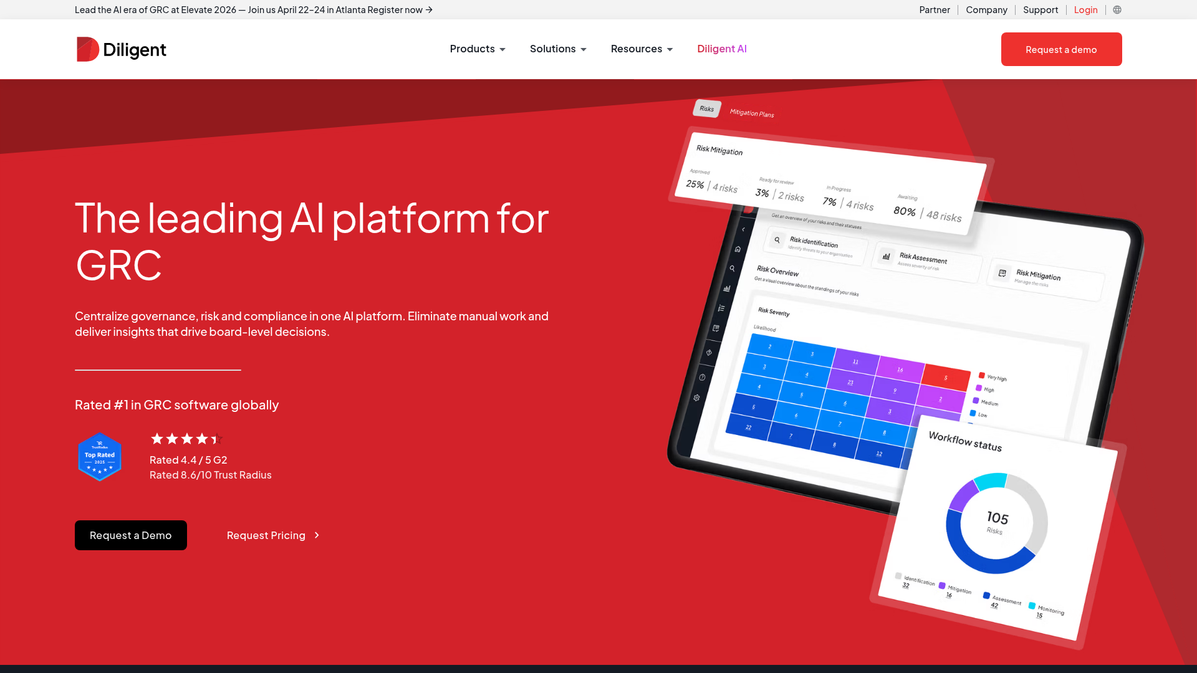Open the Support top link
The width and height of the screenshot is (1197, 673).
click(x=1040, y=10)
